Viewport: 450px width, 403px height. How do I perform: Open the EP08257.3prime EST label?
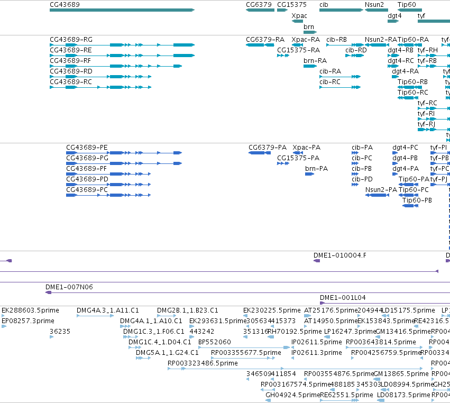[x=28, y=321]
